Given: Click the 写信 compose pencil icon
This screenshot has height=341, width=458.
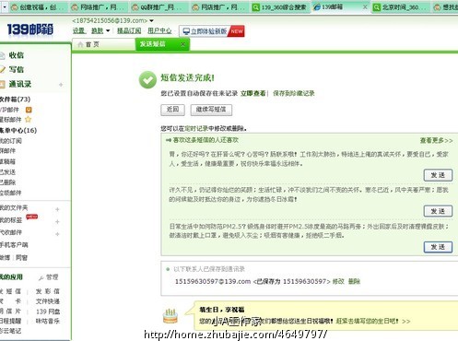Looking at the screenshot, I should click(2, 70).
